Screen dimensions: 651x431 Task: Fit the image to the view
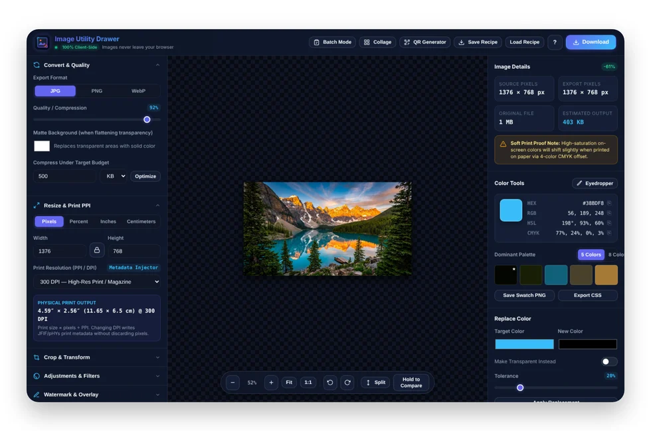point(289,383)
